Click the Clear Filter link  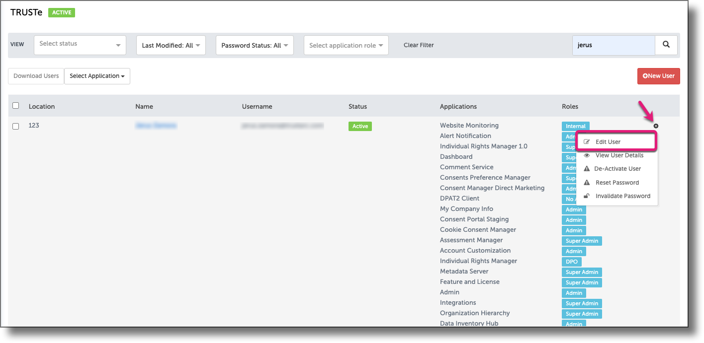[419, 45]
